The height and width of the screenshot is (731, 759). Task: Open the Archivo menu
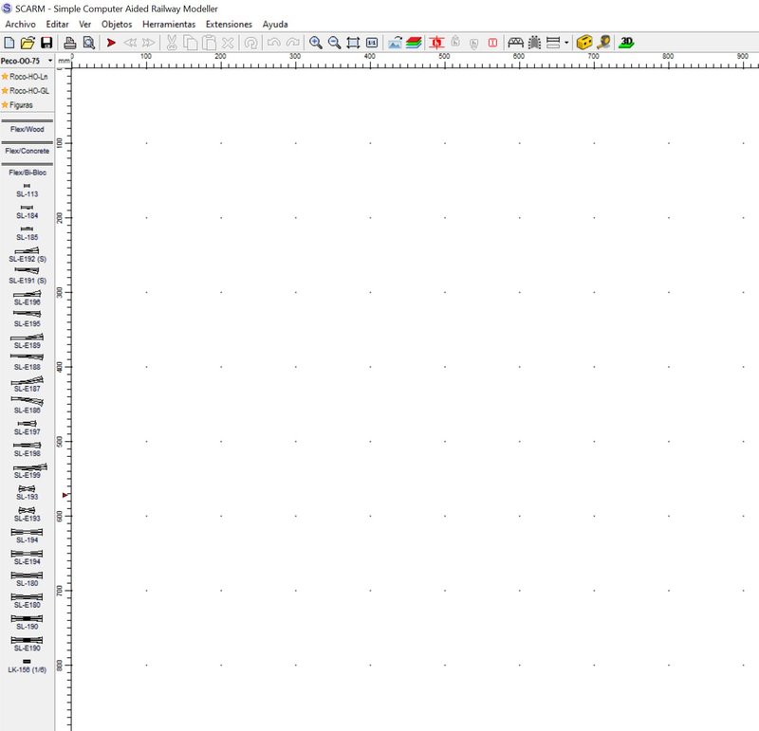tap(20, 25)
